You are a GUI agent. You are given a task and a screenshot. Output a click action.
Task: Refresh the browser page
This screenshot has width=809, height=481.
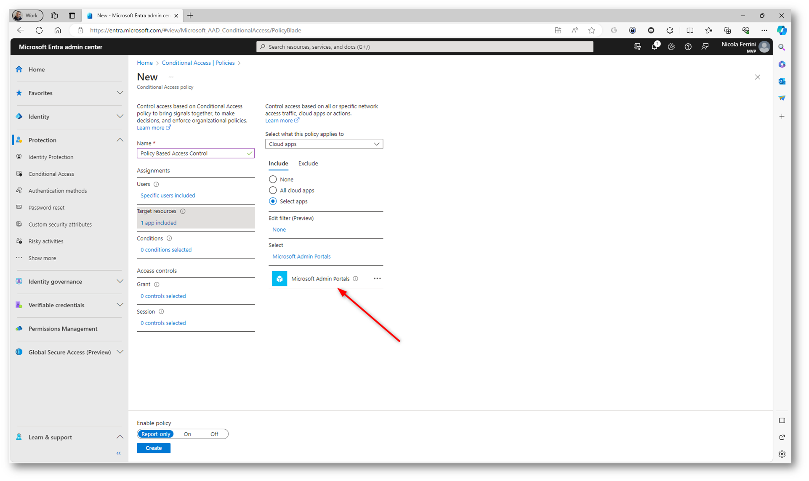(x=39, y=30)
